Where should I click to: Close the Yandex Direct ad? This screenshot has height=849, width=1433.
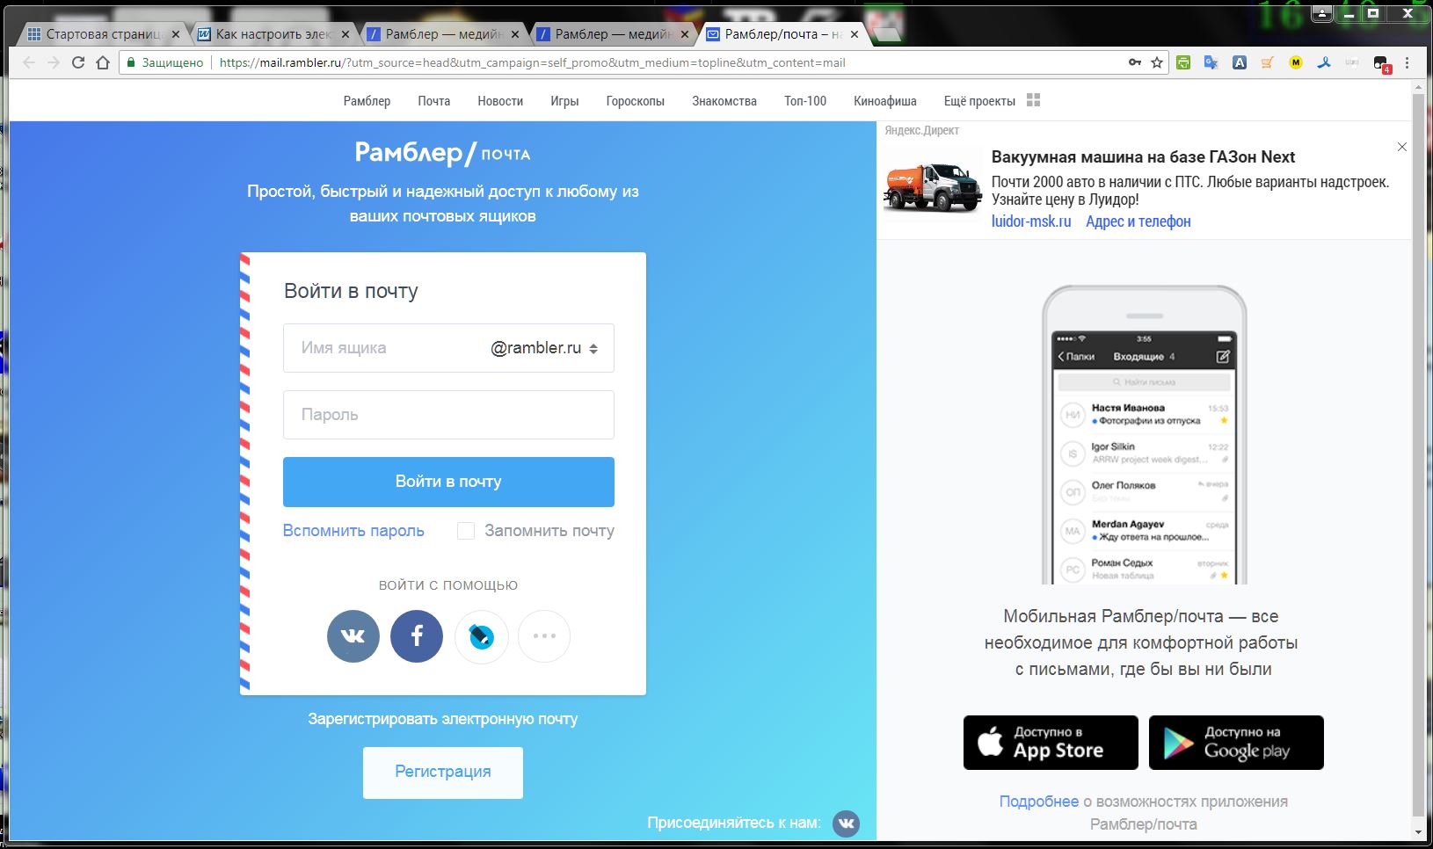tap(1402, 147)
